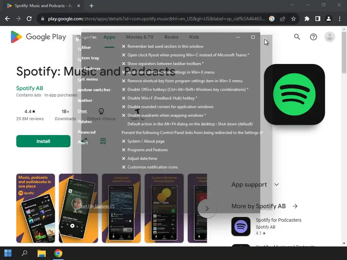
Task: Open More by Spotify AB arrow
Action: [295, 206]
